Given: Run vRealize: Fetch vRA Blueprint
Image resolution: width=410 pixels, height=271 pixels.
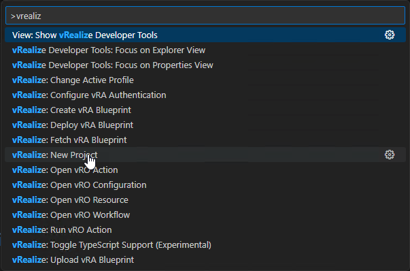Looking at the screenshot, I should point(205,140).
